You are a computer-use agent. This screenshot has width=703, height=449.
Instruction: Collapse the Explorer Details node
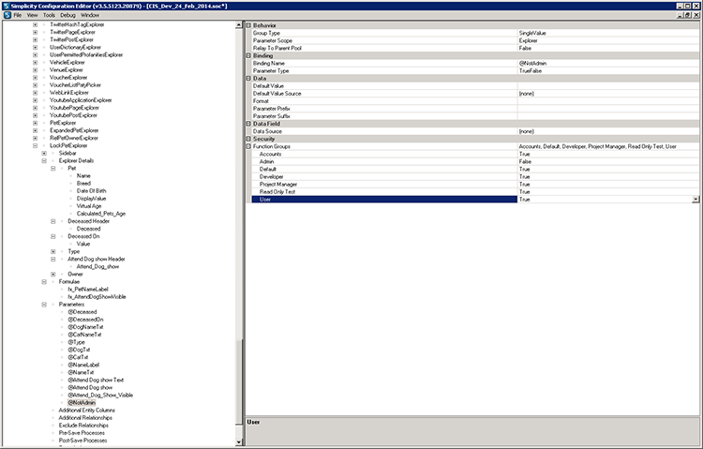(44, 160)
